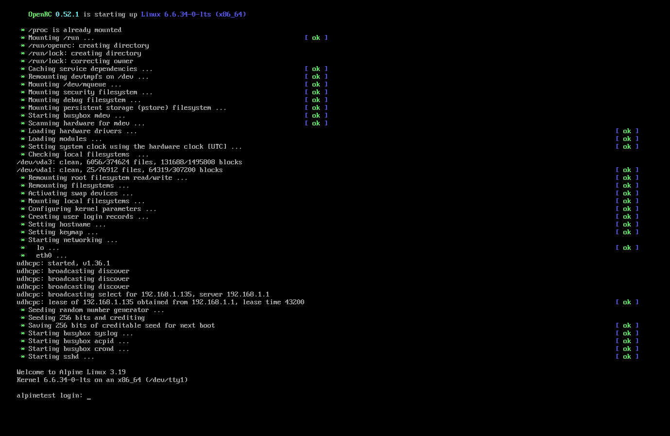Click 'Remounting root filesystem read/write' line

[104, 178]
